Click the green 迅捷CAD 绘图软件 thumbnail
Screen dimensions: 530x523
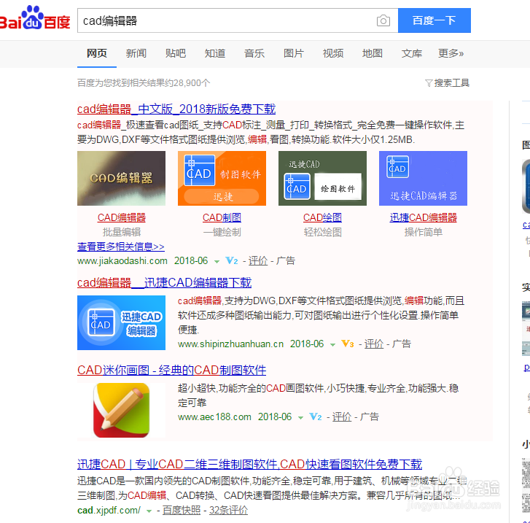tap(322, 178)
